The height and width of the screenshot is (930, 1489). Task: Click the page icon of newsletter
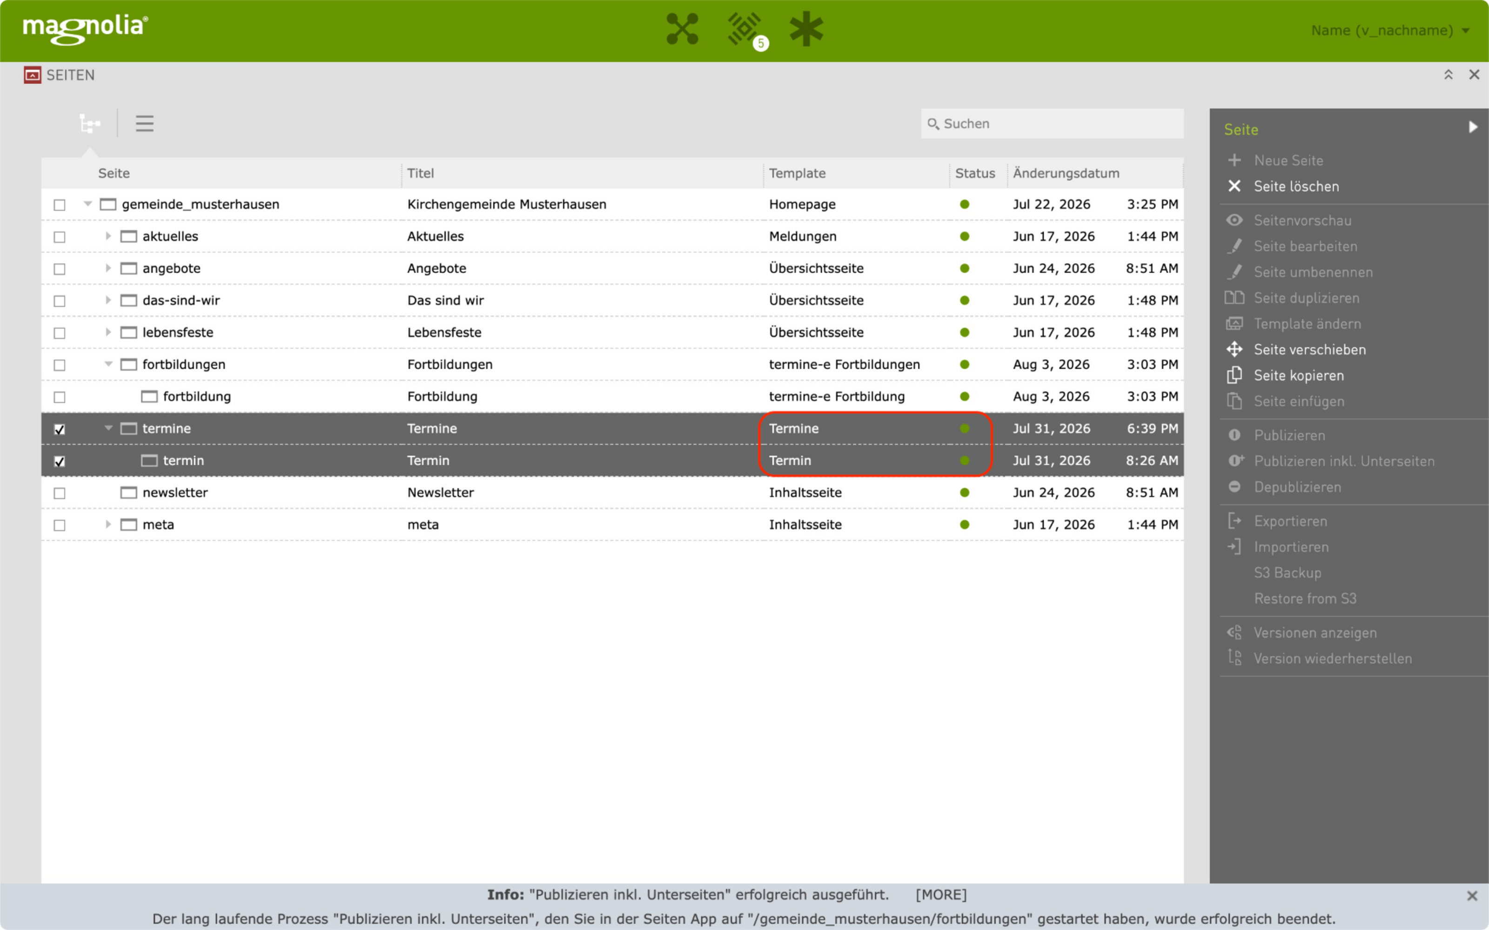(128, 493)
